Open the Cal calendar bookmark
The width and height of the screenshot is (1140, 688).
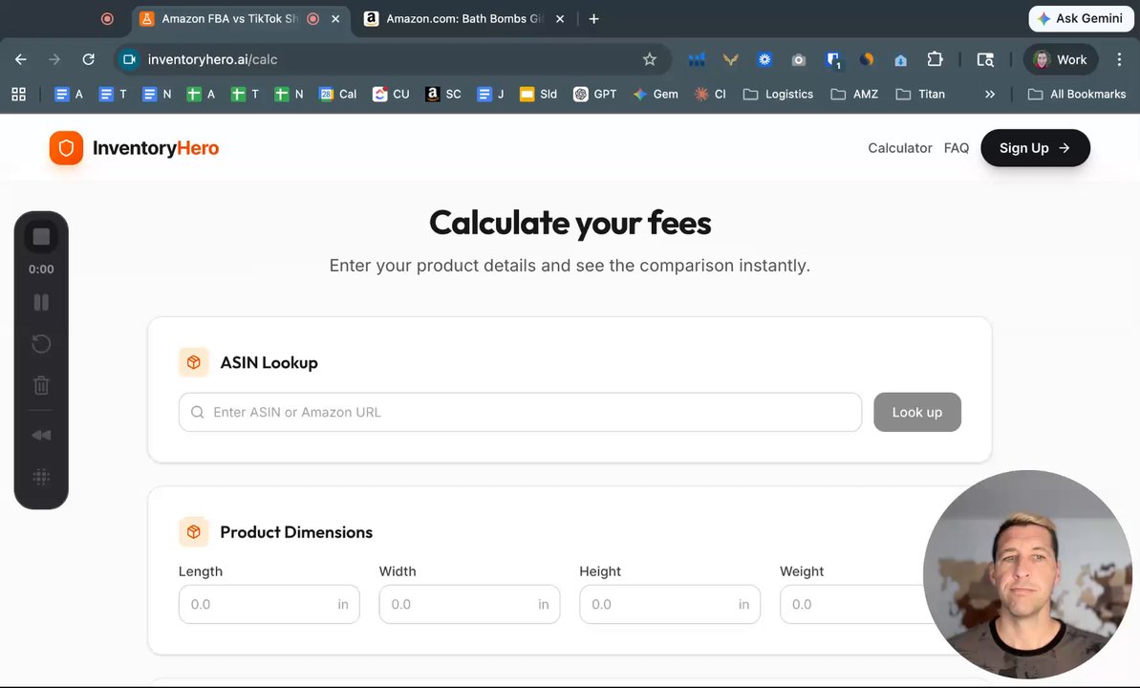[338, 94]
